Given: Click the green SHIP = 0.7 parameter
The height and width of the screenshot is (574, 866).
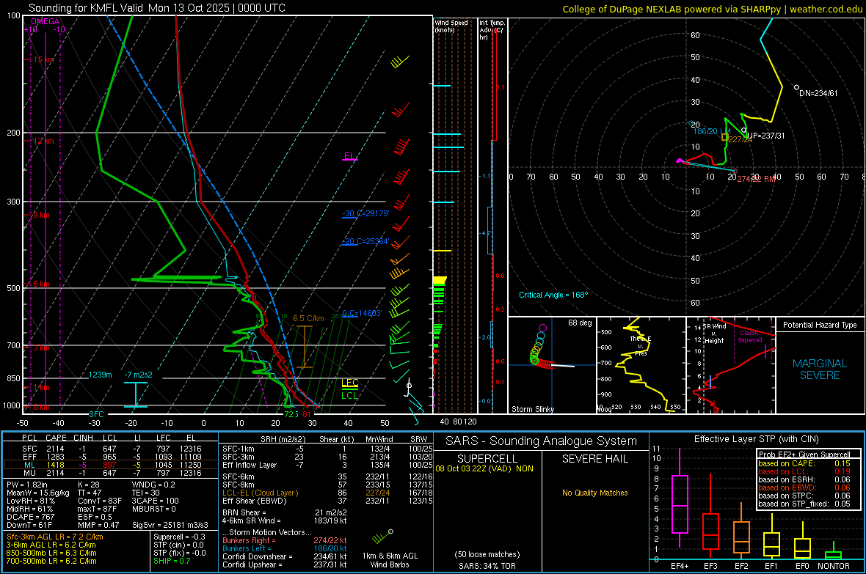Looking at the screenshot, I should coord(172,561).
